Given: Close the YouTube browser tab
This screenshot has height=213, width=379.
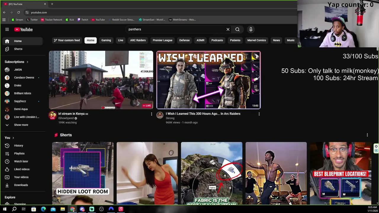Looking at the screenshot, I should click(x=45, y=4).
